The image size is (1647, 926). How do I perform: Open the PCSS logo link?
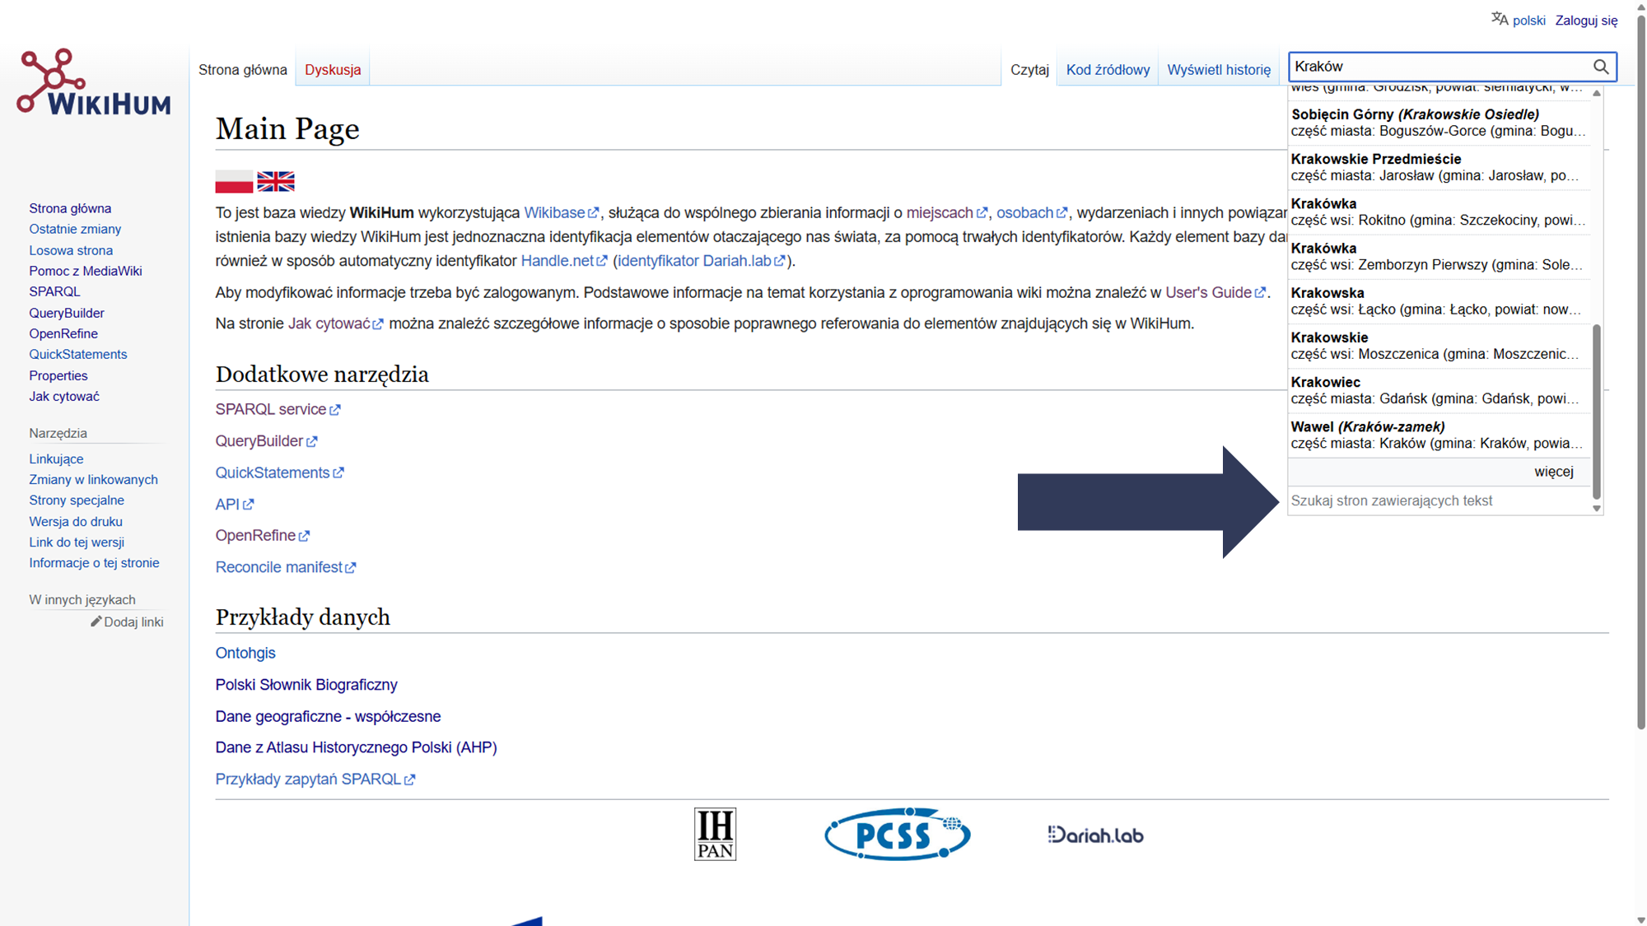(x=897, y=834)
